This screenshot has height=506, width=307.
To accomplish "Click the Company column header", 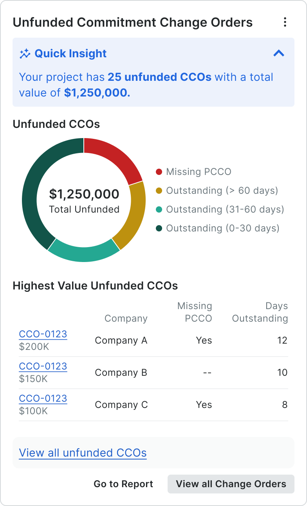I will pos(126,319).
